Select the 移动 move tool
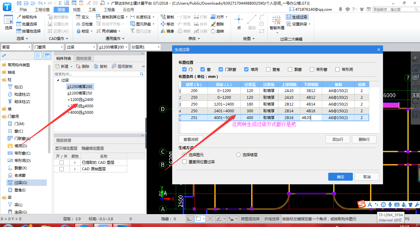Viewport: 420px width, 227px height. 167,24
